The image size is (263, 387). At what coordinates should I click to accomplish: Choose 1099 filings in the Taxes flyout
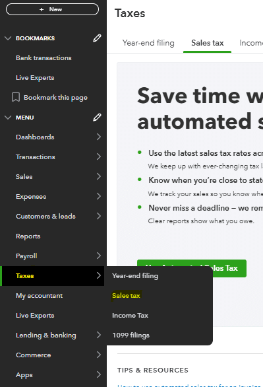point(131,335)
